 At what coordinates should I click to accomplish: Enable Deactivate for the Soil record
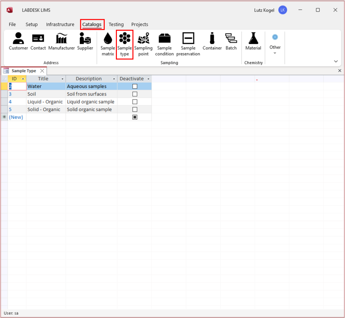pos(135,94)
